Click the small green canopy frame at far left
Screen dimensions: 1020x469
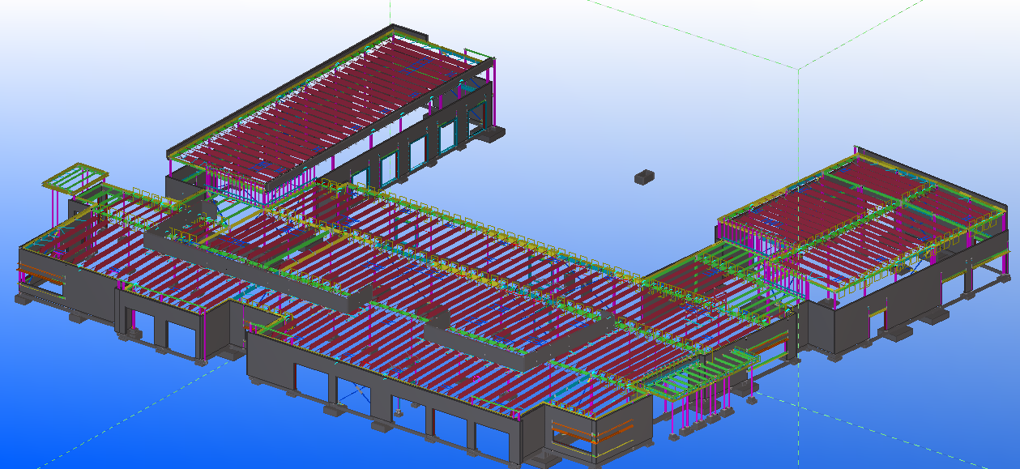[x=75, y=175]
